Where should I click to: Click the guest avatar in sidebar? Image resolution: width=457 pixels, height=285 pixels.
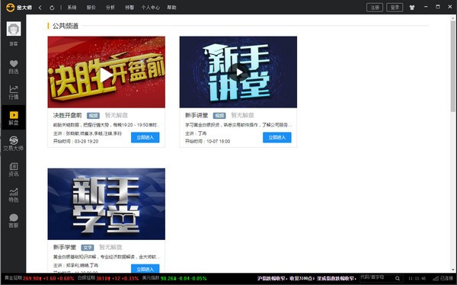pyautogui.click(x=14, y=29)
